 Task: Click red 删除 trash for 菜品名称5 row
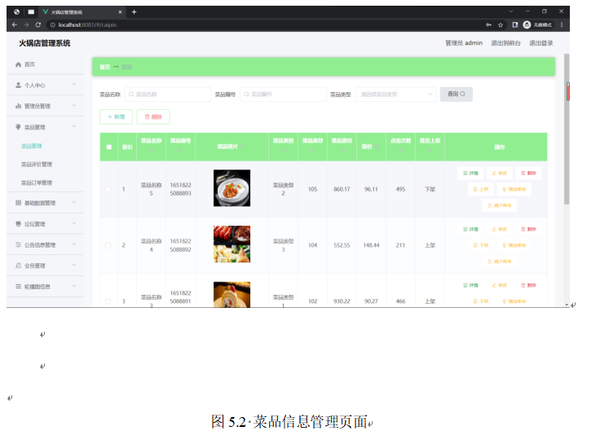coord(528,174)
